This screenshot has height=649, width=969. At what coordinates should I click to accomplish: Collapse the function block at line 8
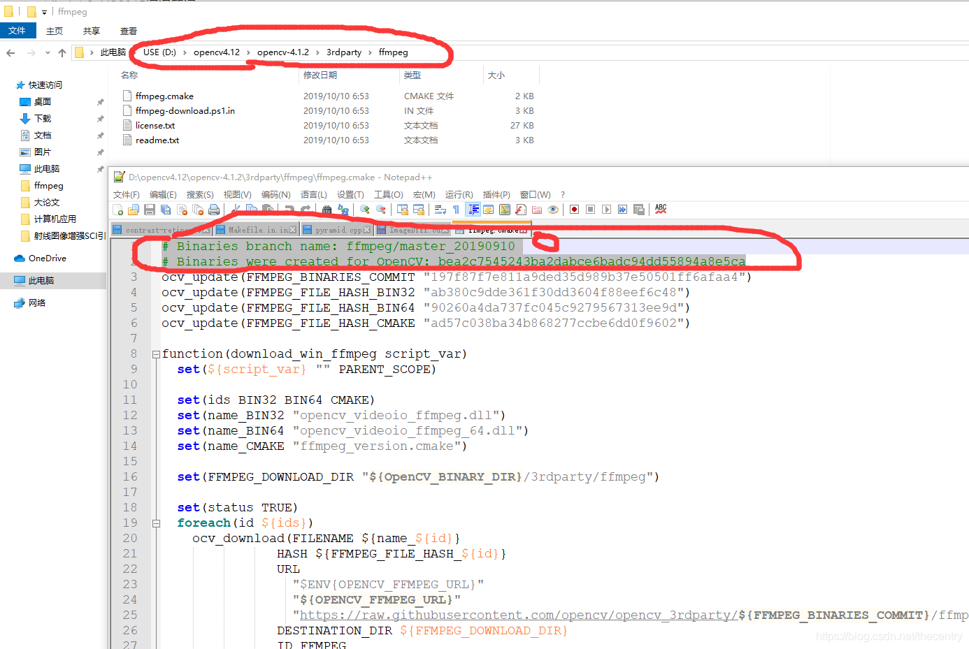click(156, 354)
